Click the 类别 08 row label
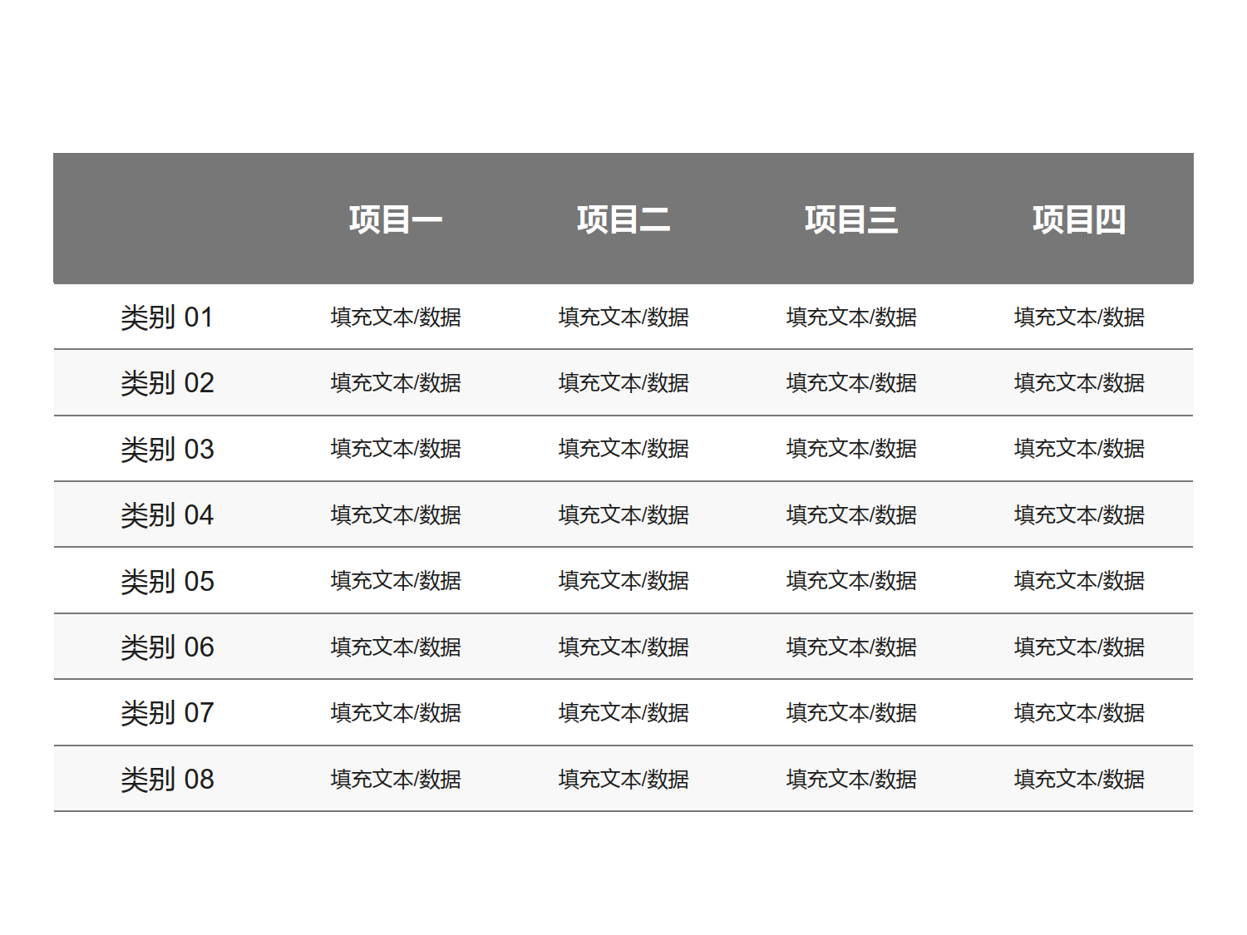Screen dimensions: 1247x935 (x=167, y=779)
